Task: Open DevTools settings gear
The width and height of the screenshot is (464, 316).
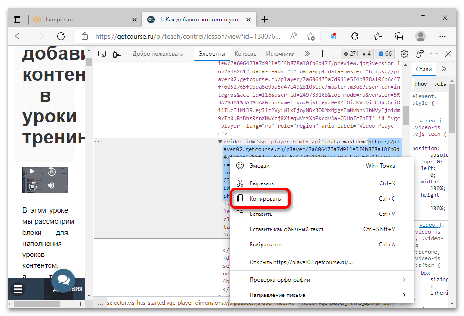Action: coord(404,54)
